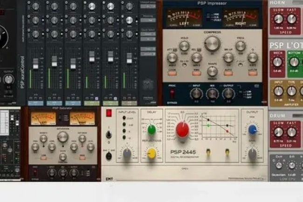The height and width of the screenshot is (202, 303).
Task: Click the ATT knob on PSP Impressor
Action: click(172, 58)
